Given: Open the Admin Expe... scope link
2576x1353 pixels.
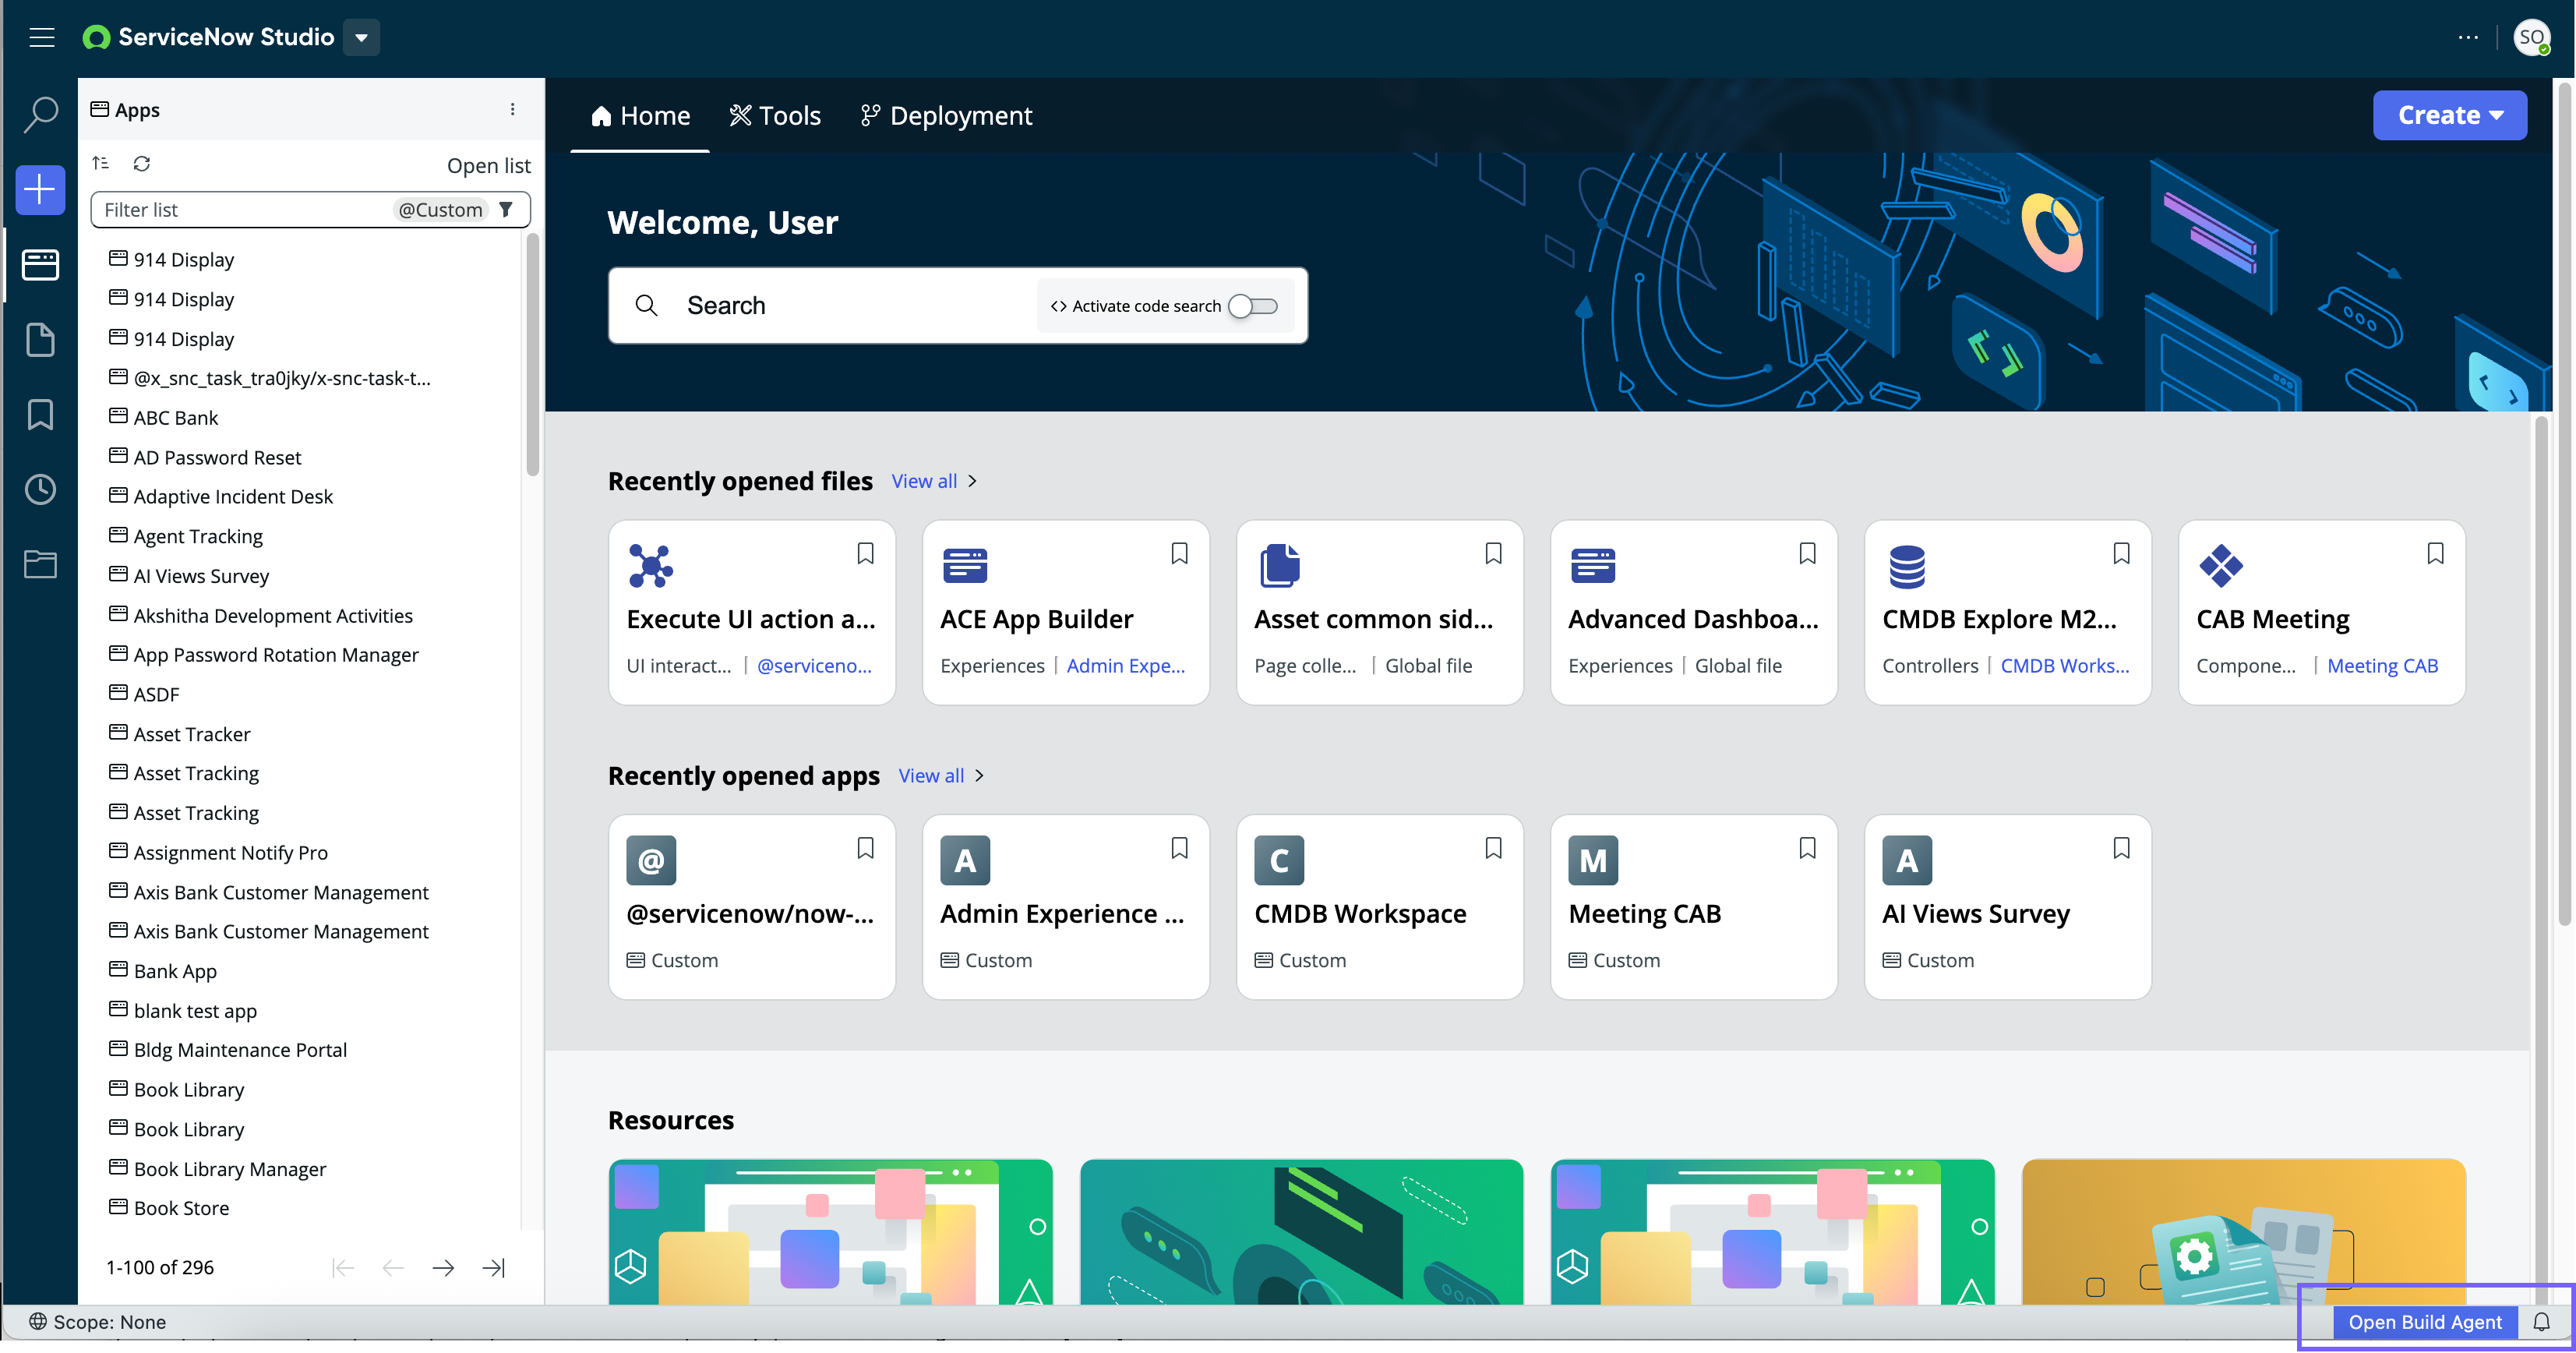Looking at the screenshot, I should (1125, 666).
